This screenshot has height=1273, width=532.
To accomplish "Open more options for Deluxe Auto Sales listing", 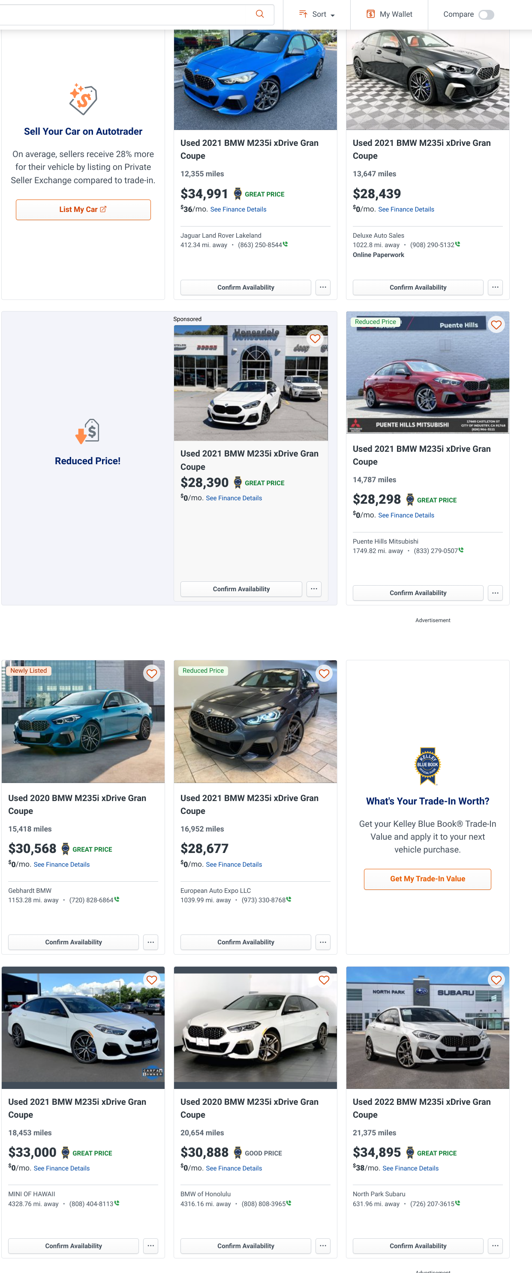I will [x=495, y=287].
